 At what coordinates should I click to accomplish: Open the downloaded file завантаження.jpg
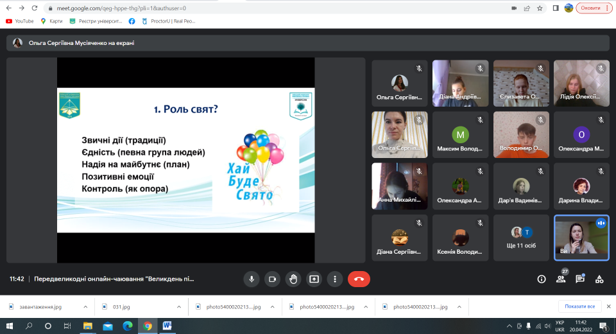pyautogui.click(x=40, y=307)
